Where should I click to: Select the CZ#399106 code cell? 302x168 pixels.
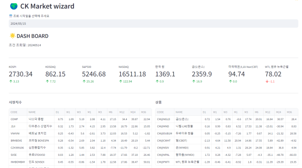[x=18, y=148]
